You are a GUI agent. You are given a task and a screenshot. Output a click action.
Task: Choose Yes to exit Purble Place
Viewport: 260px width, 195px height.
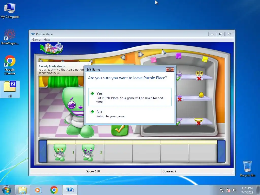tap(130, 97)
